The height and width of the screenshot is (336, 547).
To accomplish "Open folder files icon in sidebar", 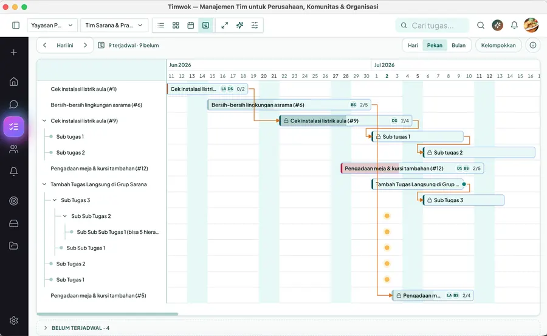I will [x=13, y=246].
